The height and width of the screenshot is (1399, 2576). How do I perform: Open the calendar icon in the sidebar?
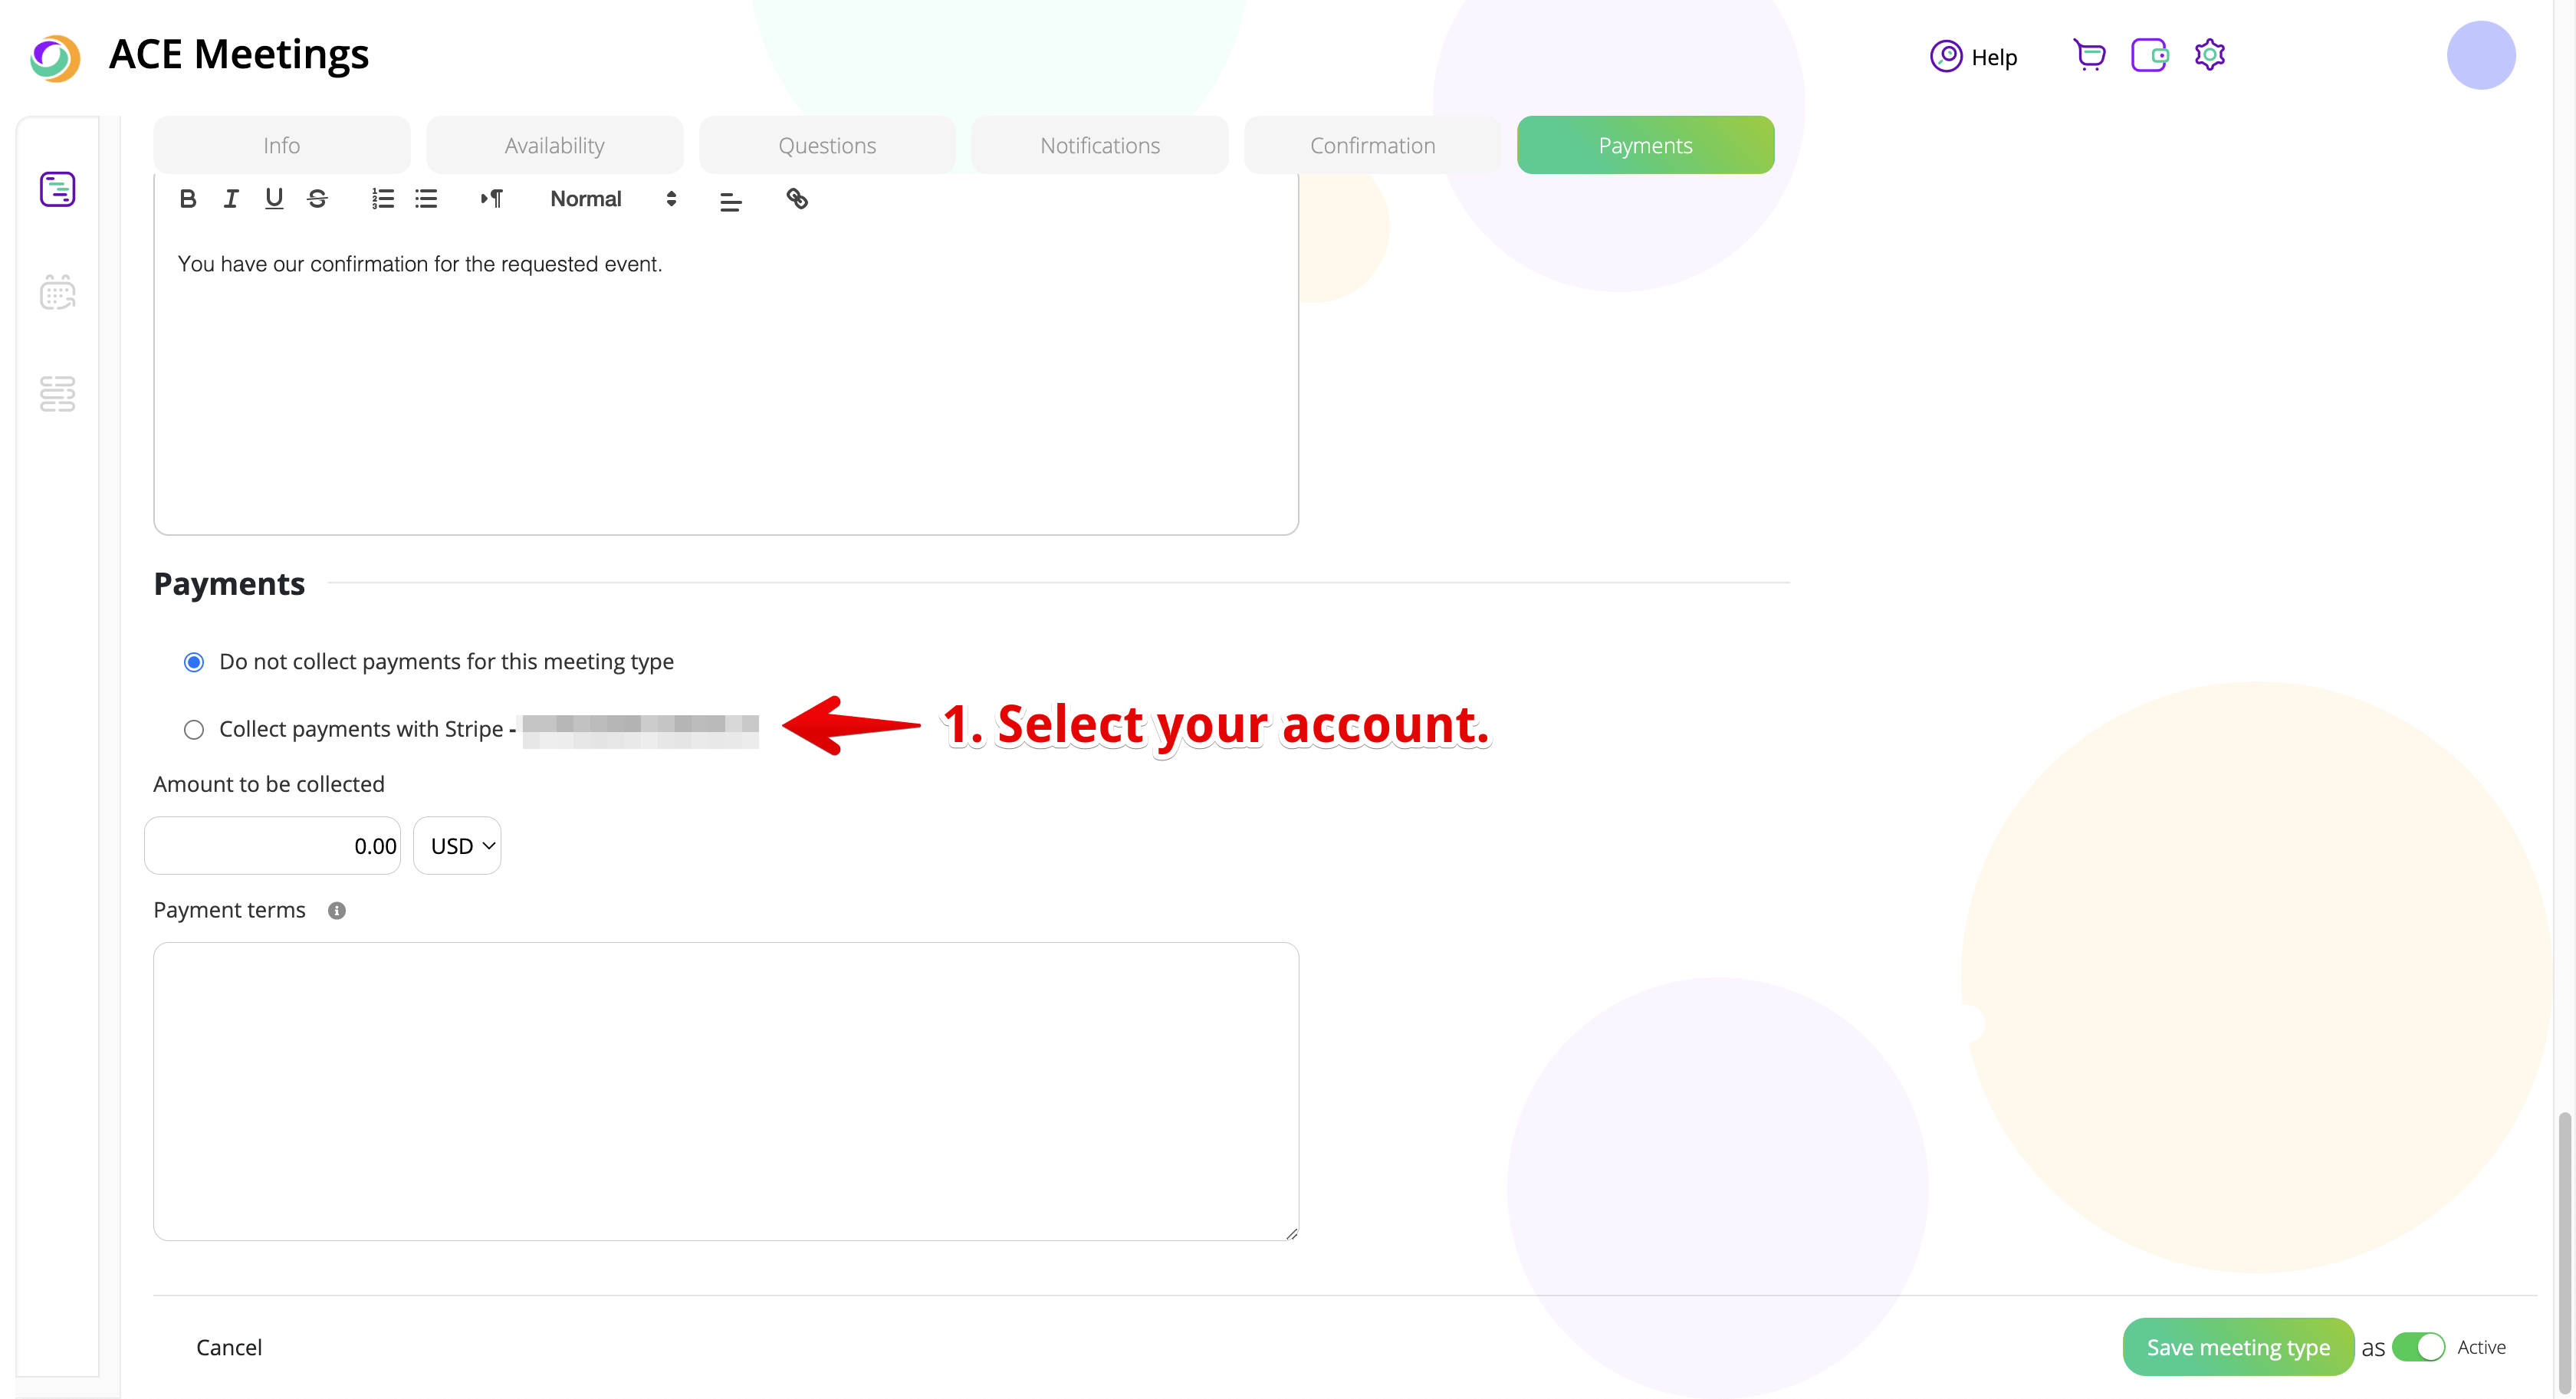(57, 293)
